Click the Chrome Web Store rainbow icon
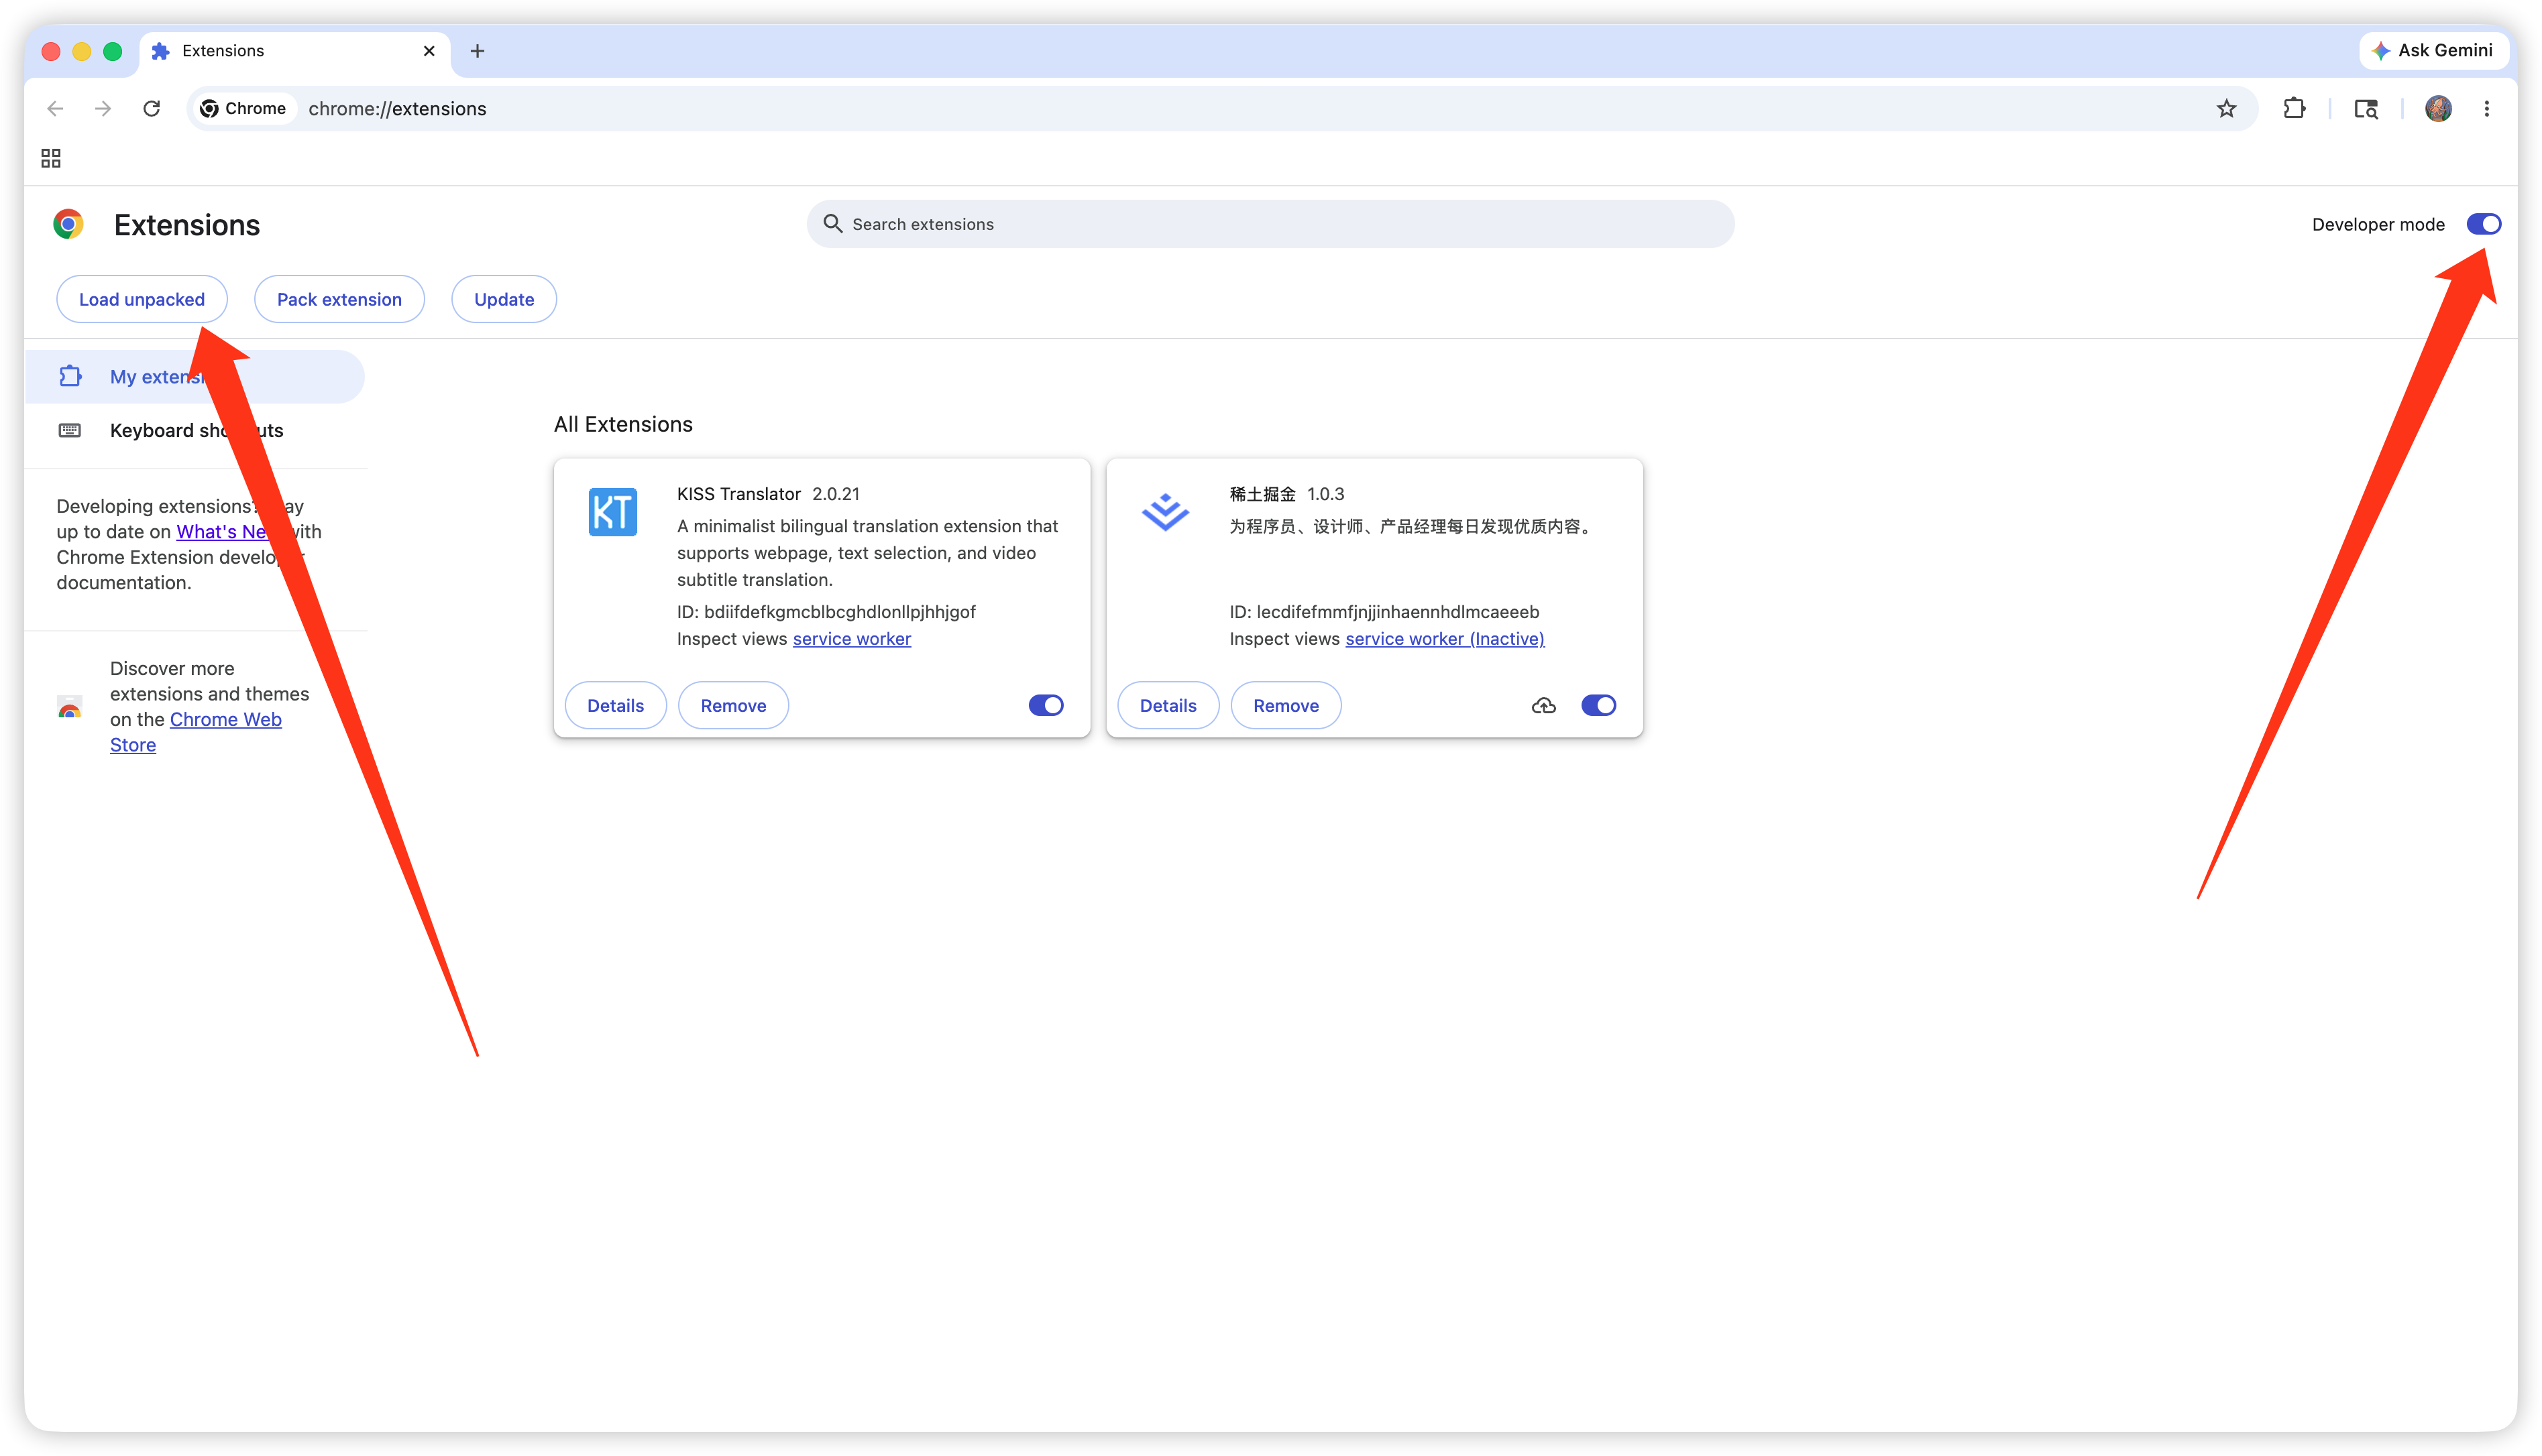The height and width of the screenshot is (1456, 2542). (69, 708)
